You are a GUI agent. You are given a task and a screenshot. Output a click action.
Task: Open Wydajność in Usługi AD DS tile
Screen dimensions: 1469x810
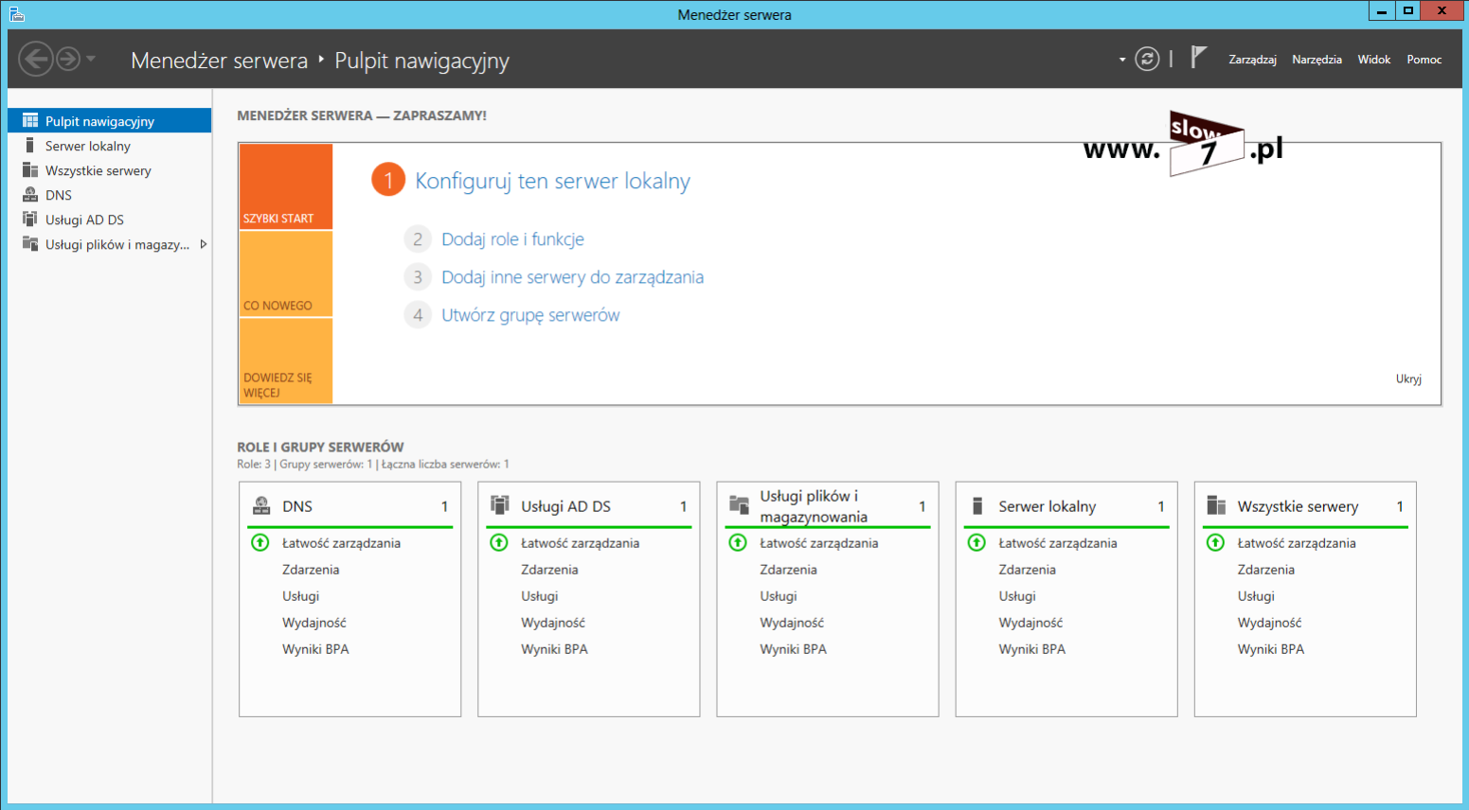coord(553,623)
